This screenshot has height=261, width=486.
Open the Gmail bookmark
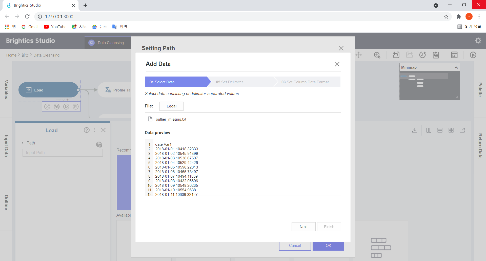point(30,27)
